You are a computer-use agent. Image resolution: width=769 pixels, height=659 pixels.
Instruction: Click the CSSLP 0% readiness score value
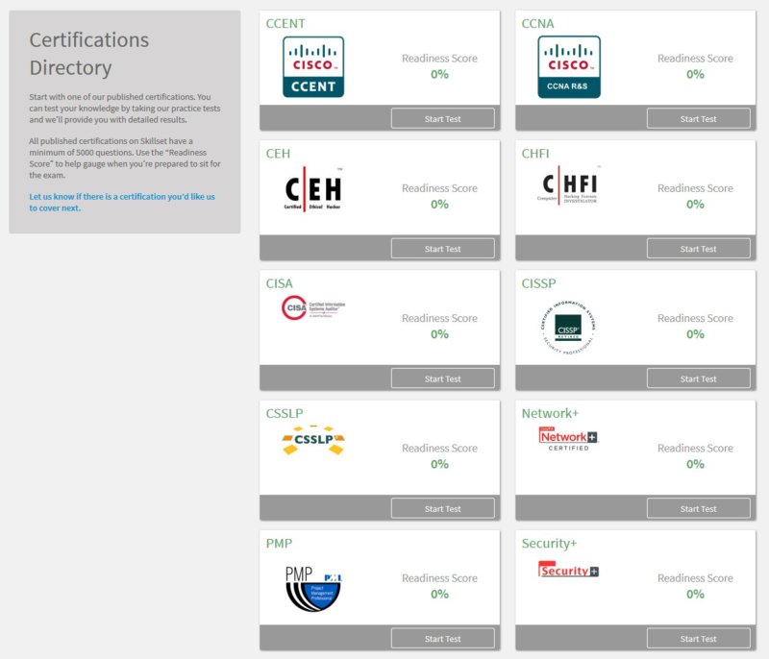click(x=439, y=463)
